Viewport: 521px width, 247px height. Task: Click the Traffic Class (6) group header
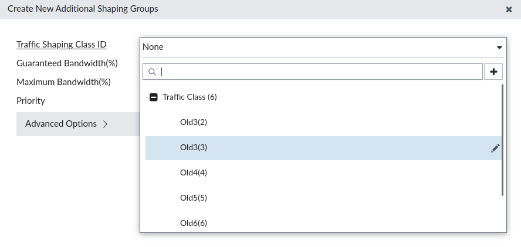190,97
